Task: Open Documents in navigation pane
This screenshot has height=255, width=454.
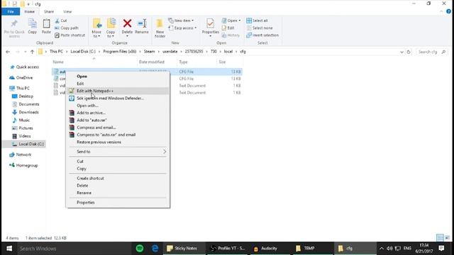Action: pos(26,104)
